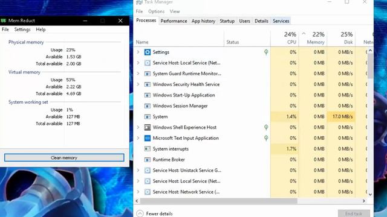Click the 1.4% CPU value for System

291,116
